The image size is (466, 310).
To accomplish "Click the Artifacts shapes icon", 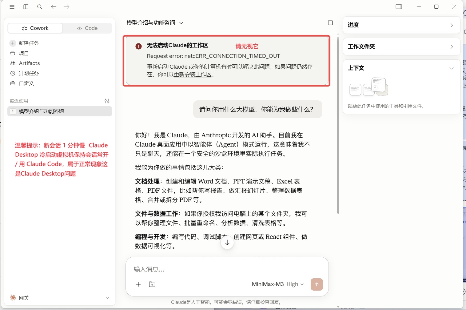I will pyautogui.click(x=13, y=63).
